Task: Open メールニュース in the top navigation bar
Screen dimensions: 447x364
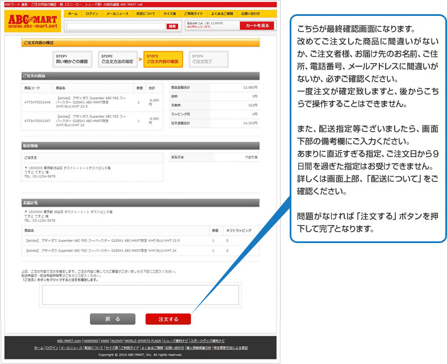Action: 118,14
